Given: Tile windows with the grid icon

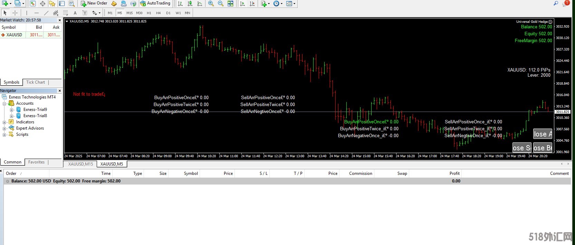Looking at the screenshot, I should click(x=230, y=3).
